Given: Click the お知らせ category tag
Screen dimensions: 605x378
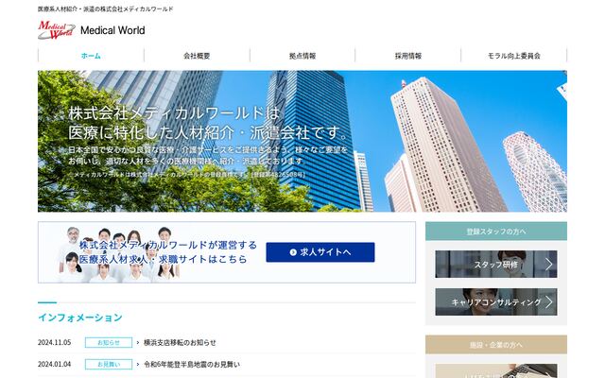Looking at the screenshot, I should tap(109, 342).
